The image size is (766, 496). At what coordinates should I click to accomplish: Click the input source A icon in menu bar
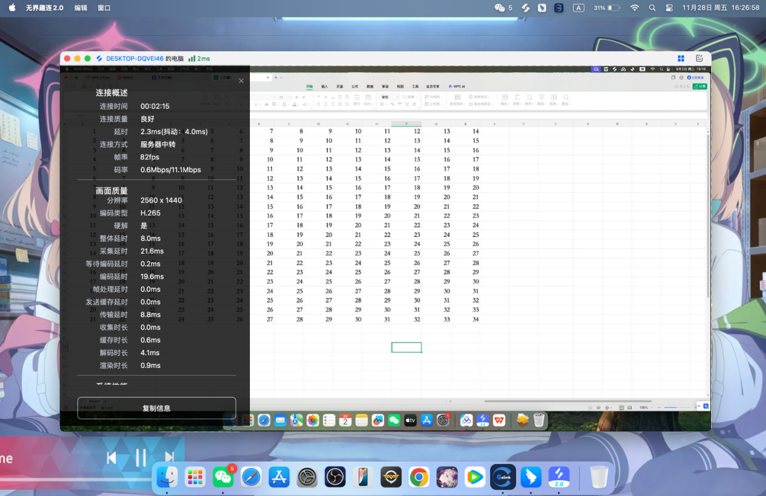578,8
